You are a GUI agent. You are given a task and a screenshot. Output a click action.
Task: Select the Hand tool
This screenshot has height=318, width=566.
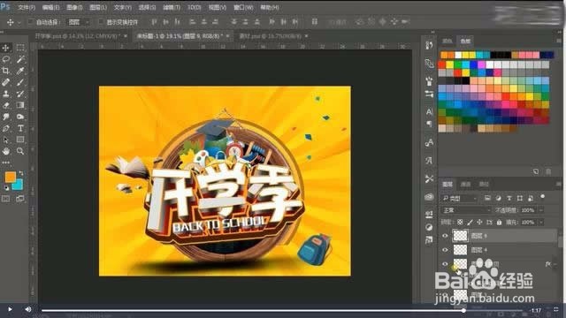[x=6, y=151]
